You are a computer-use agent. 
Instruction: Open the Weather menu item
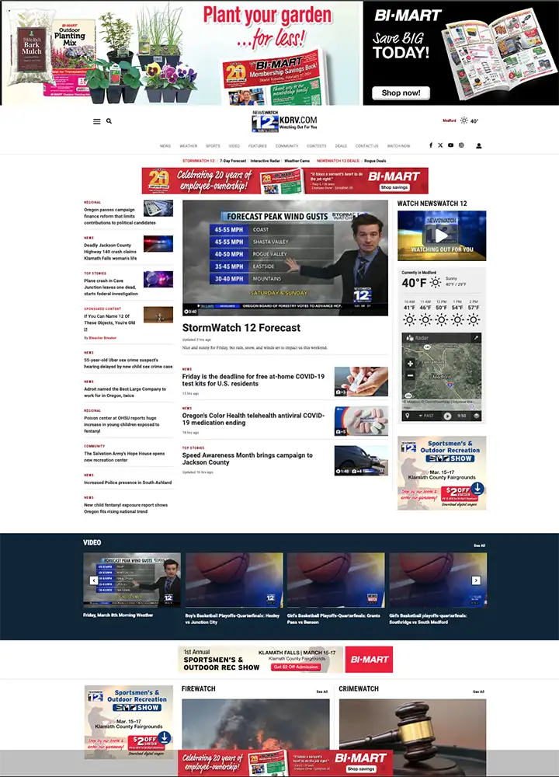coord(188,146)
